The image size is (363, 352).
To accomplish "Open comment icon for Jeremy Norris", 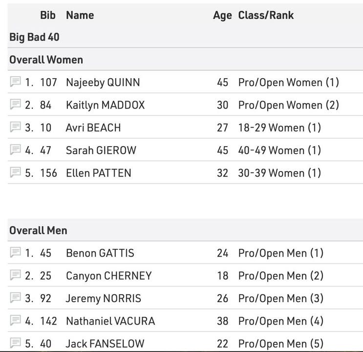I will tap(15, 298).
